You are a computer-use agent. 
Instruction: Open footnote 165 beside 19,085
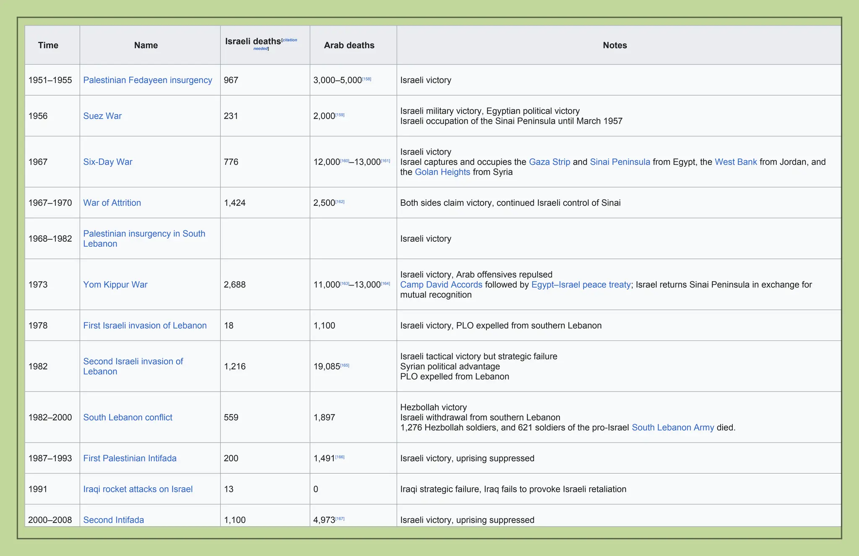pos(345,365)
